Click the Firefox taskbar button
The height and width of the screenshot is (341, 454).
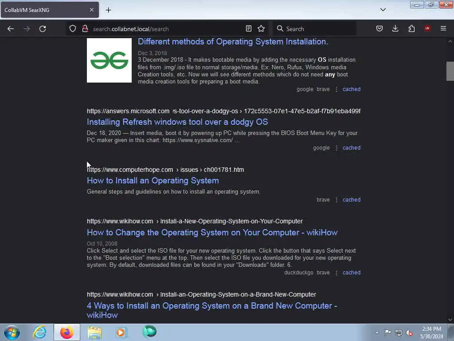(67, 332)
